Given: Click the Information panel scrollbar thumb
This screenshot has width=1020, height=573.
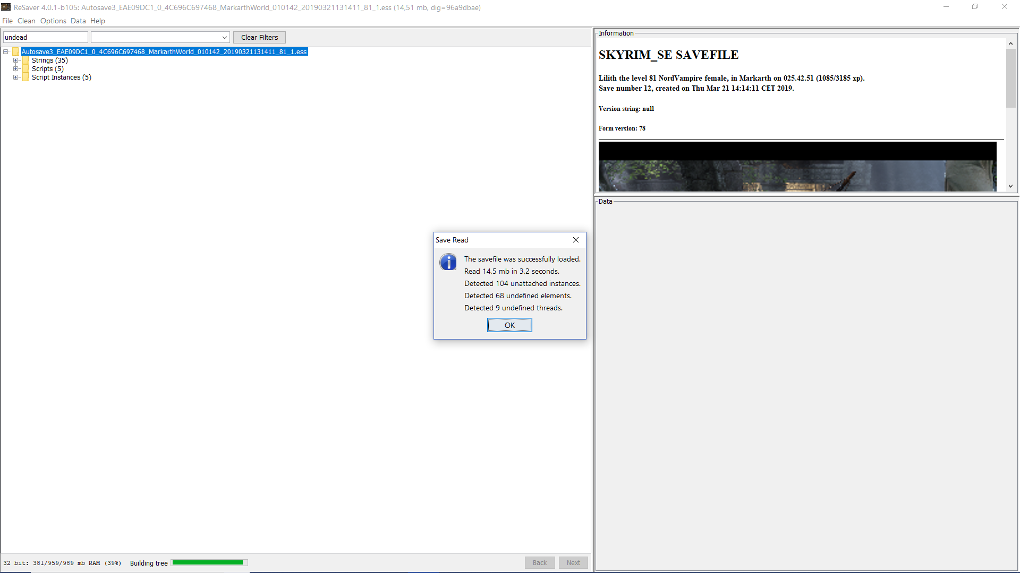Looking at the screenshot, I should coord(1010,78).
